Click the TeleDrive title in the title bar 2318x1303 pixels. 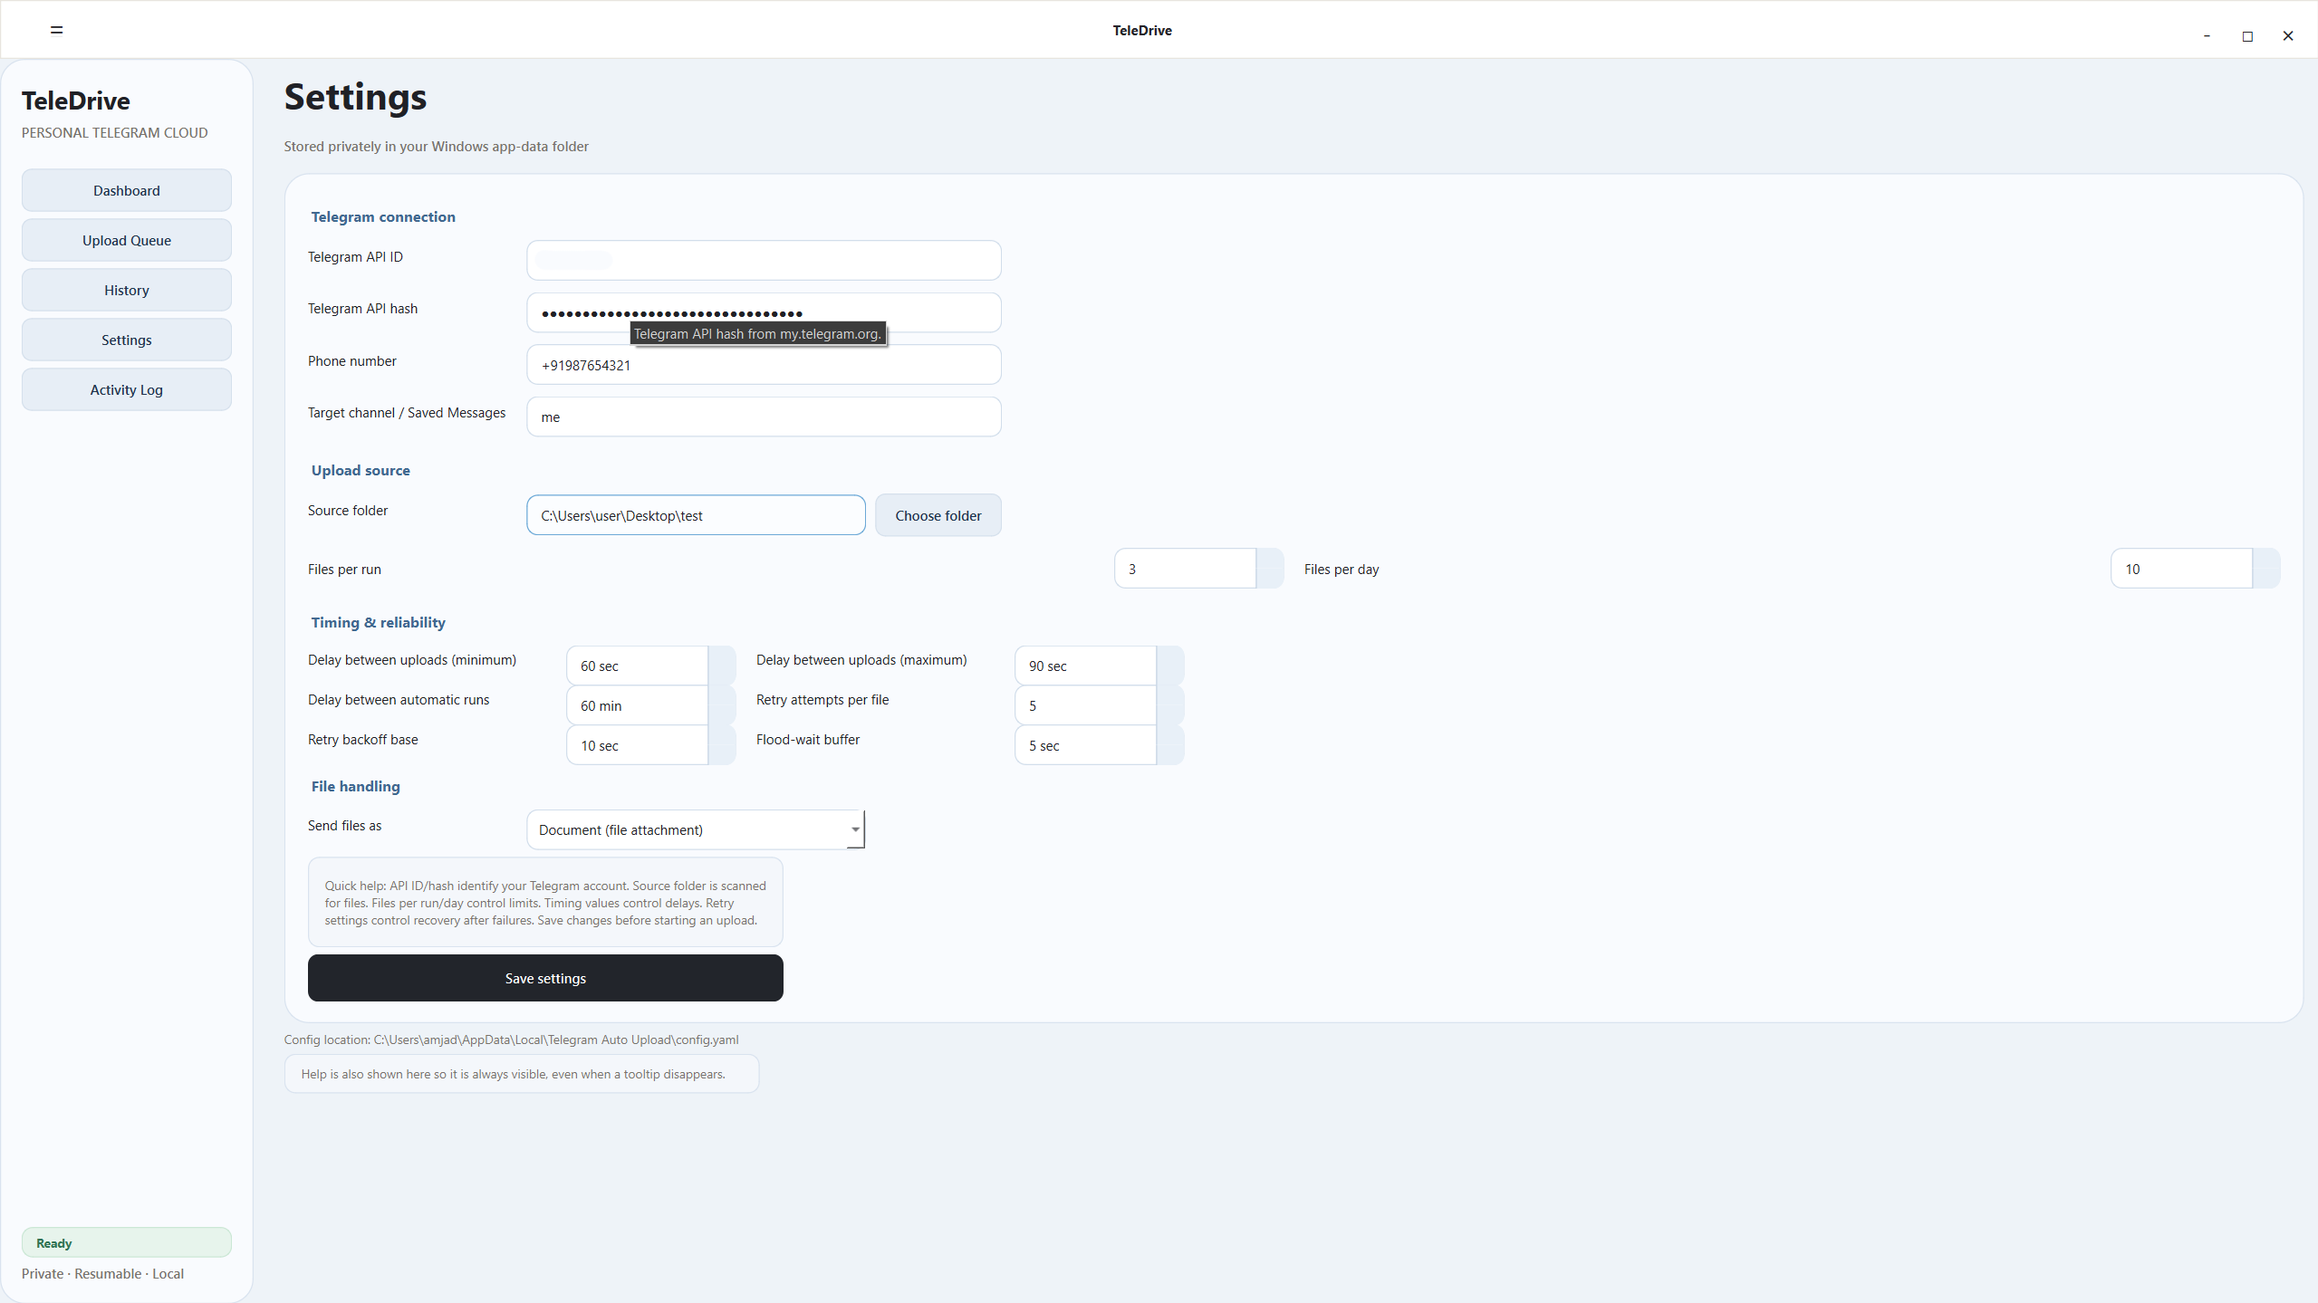point(1142,30)
